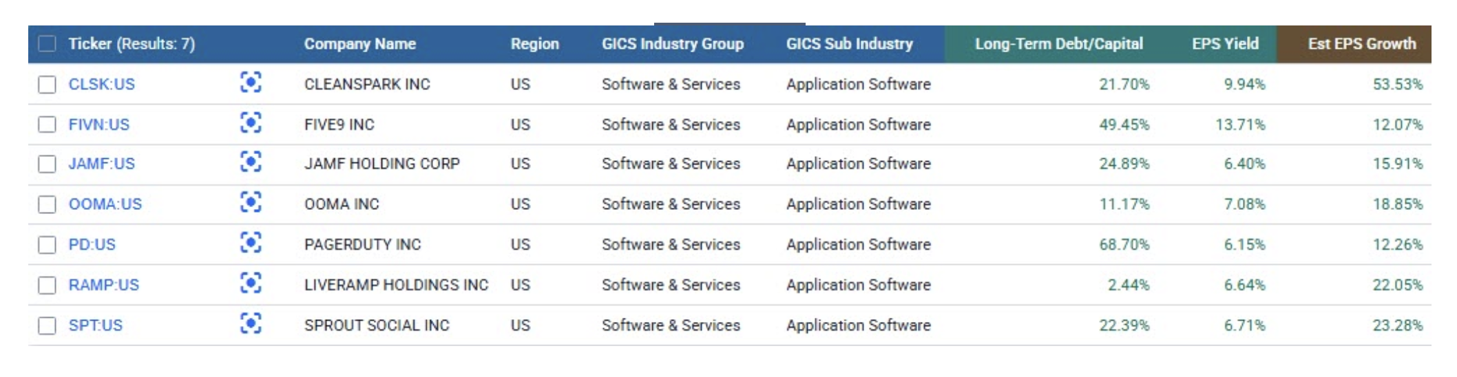Click the 68.70% debt/capital value
Screen dimensions: 1457x377
[x=1124, y=244]
